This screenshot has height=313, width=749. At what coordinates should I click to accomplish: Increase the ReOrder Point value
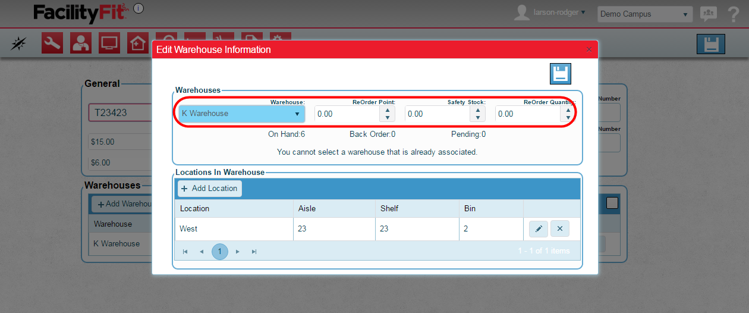(388, 110)
